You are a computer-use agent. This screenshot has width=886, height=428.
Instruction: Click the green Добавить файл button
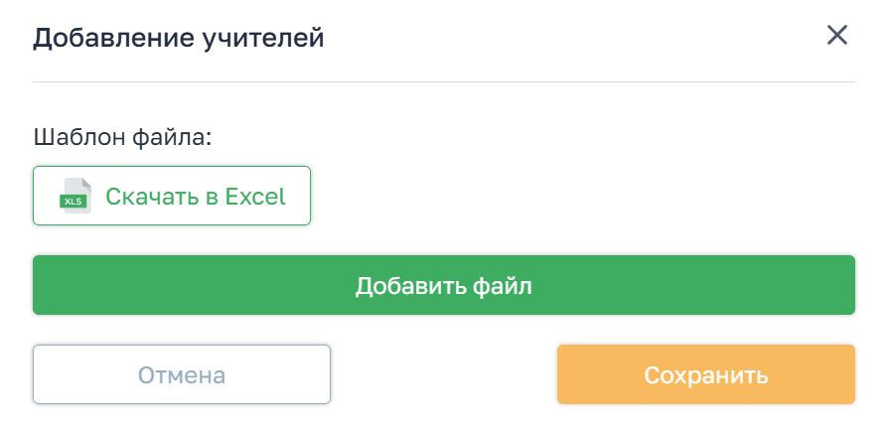coord(444,286)
